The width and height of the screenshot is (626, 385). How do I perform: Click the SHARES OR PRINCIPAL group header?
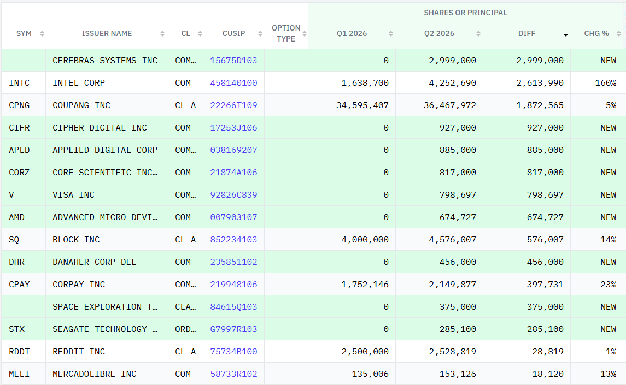pos(465,13)
